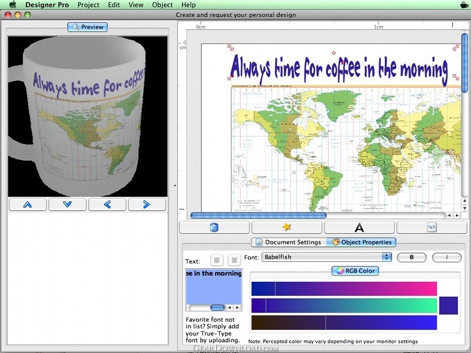Screen dimensions: 471x353
Task: Click canvas scroll-right arrow
Action: click(x=457, y=215)
